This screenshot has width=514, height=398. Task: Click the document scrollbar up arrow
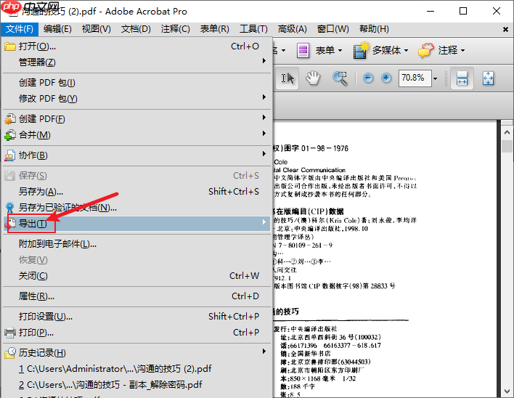point(507,132)
